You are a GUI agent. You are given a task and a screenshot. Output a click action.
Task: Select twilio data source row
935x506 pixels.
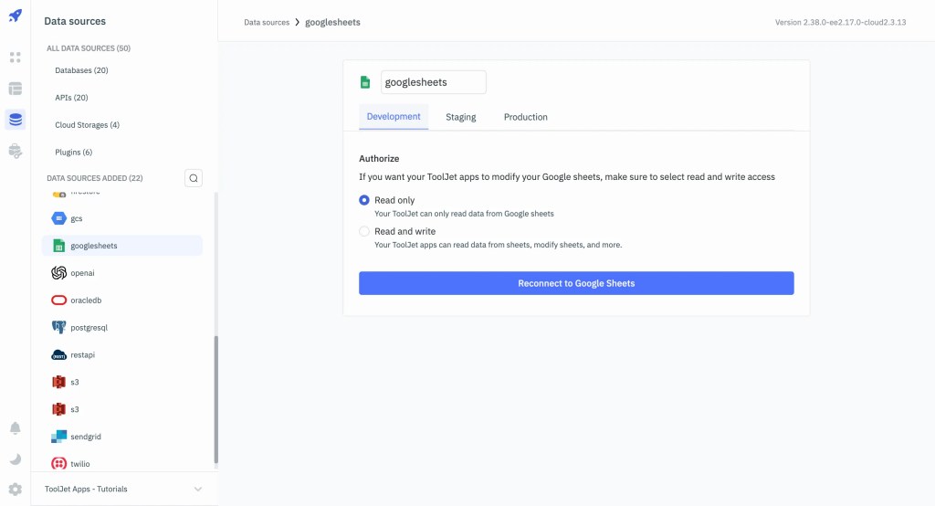[x=122, y=464]
